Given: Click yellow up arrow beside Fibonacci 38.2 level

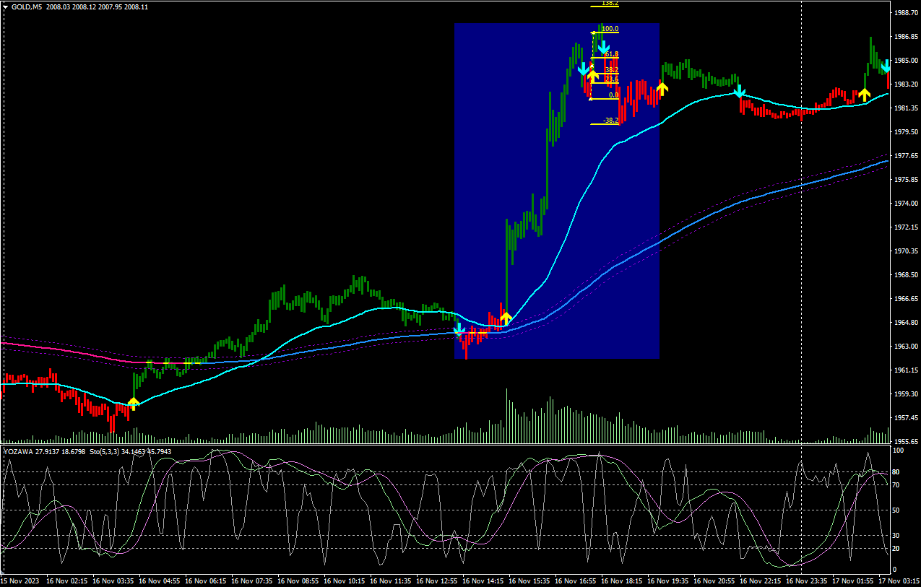Looking at the screenshot, I should pyautogui.click(x=592, y=73).
